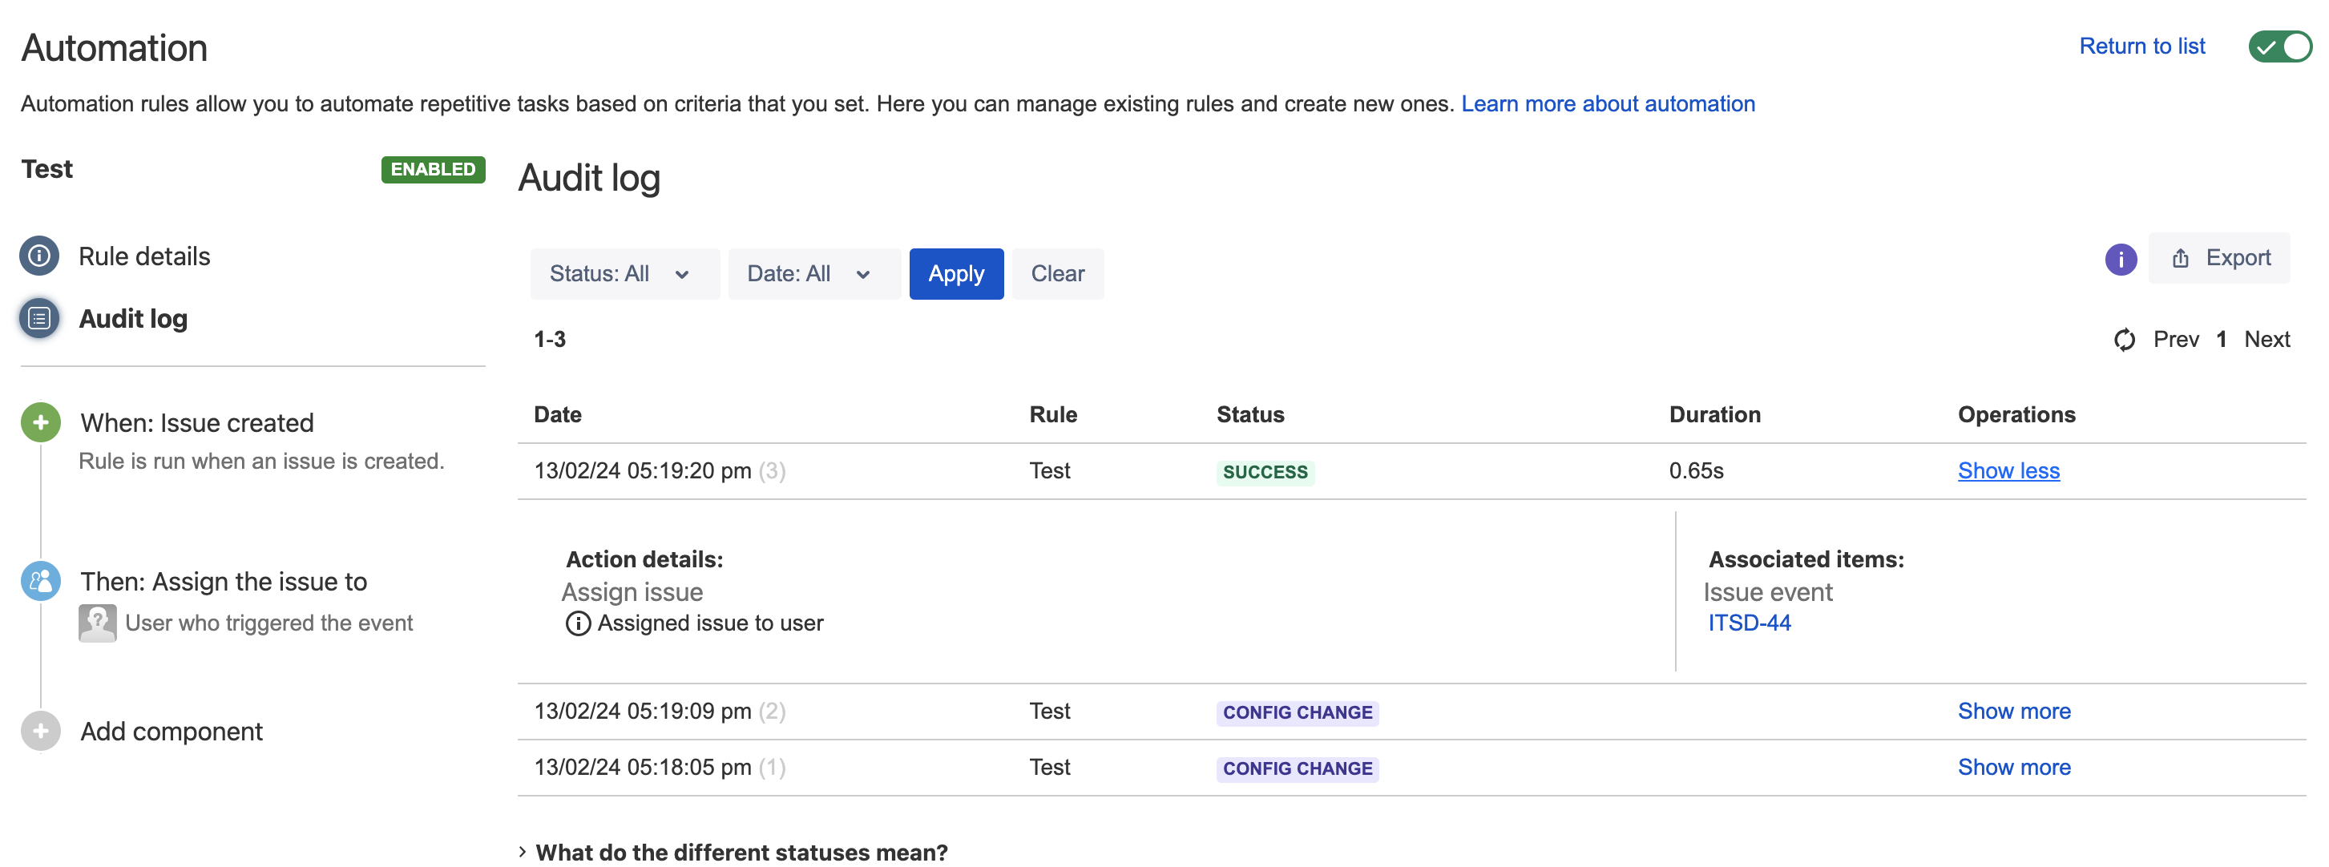Click the green Issue created trigger icon
The height and width of the screenshot is (867, 2329).
click(41, 422)
